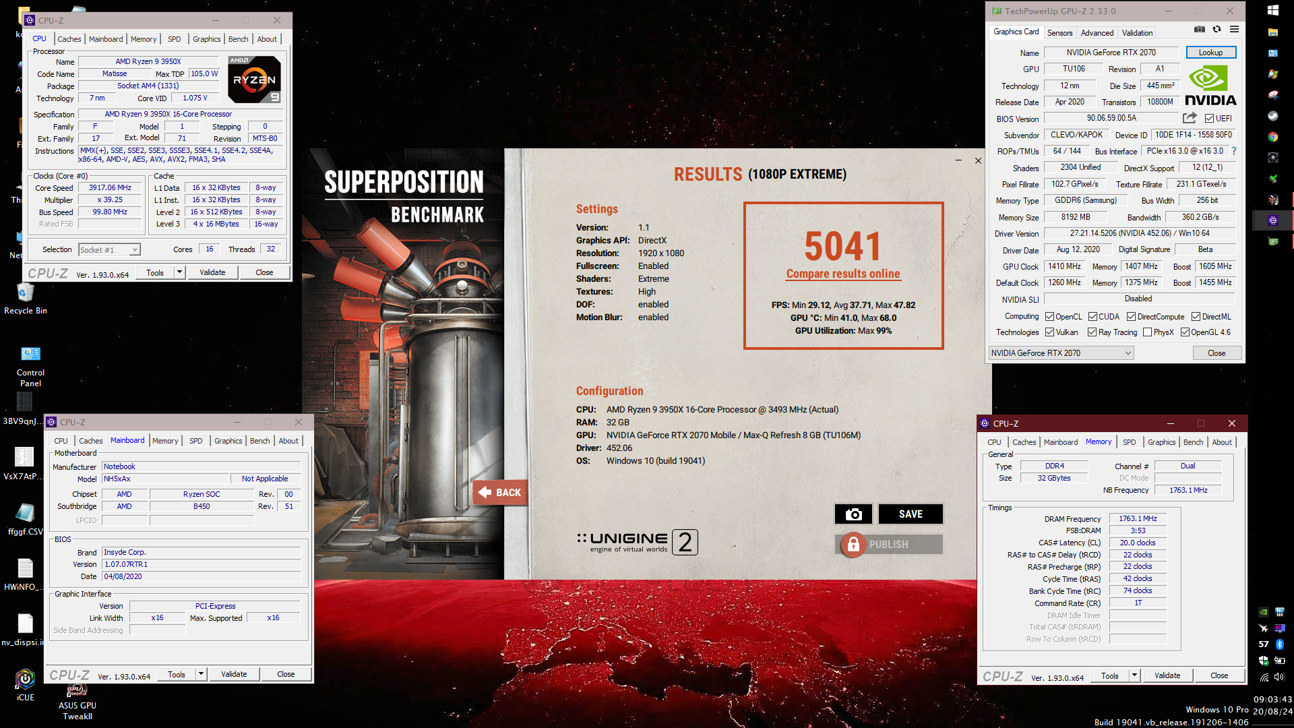Click the Windows Security shield tray icon
The width and height of the screenshot is (1294, 728).
(1264, 661)
